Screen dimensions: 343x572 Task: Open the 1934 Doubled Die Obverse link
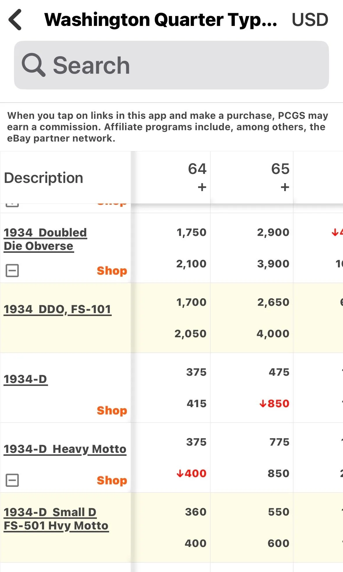pyautogui.click(x=45, y=239)
